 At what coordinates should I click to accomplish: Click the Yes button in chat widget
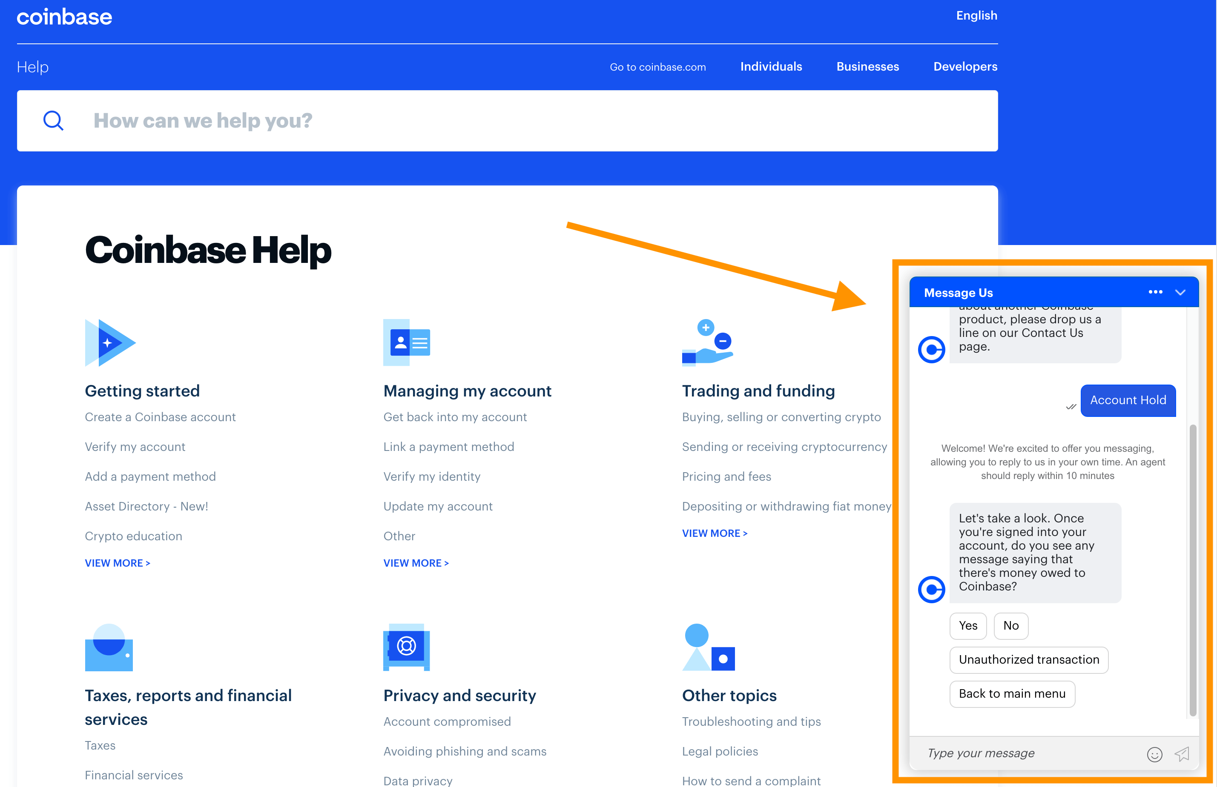coord(968,626)
